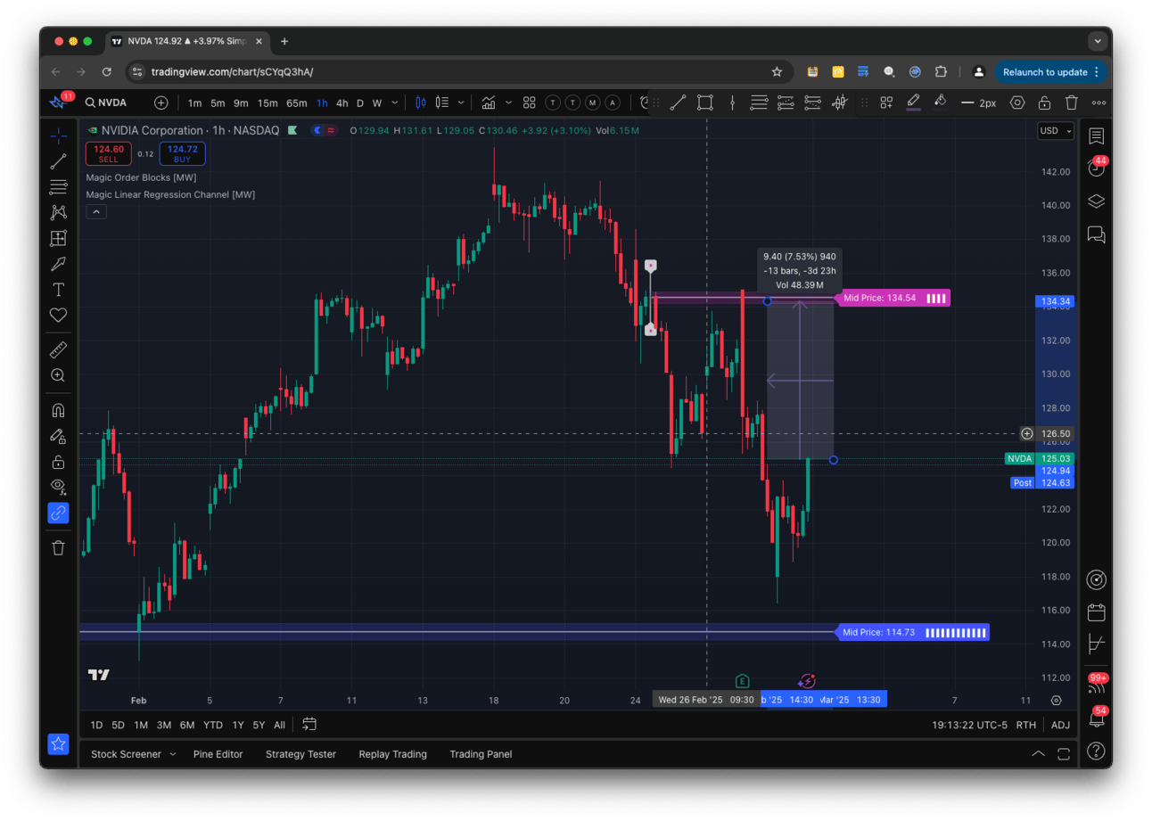
Task: Toggle stay in drawing mode
Action: [58, 436]
